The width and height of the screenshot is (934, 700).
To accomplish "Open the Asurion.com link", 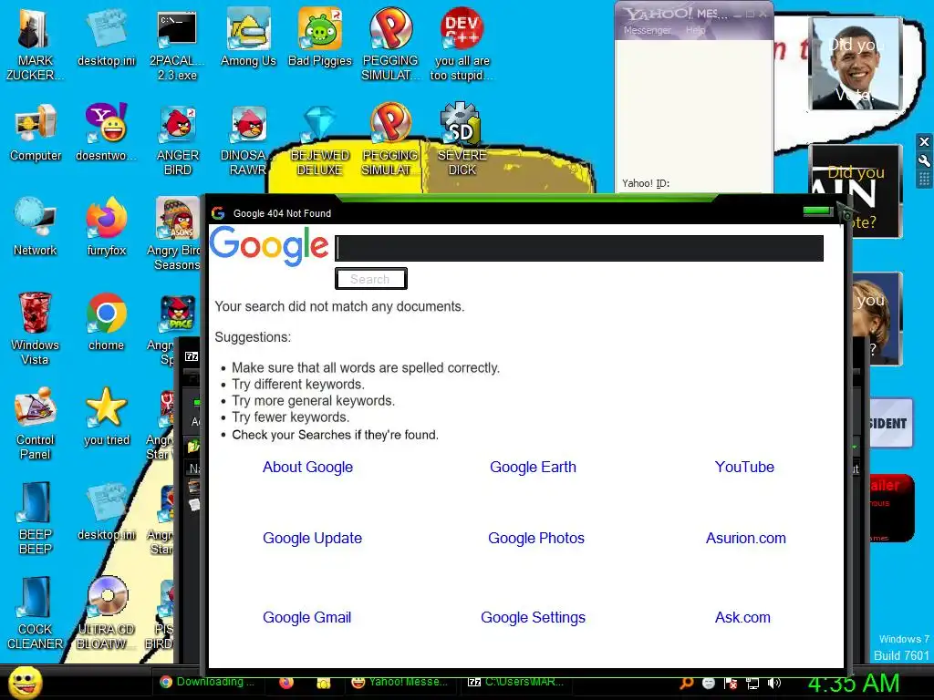I will 746,538.
